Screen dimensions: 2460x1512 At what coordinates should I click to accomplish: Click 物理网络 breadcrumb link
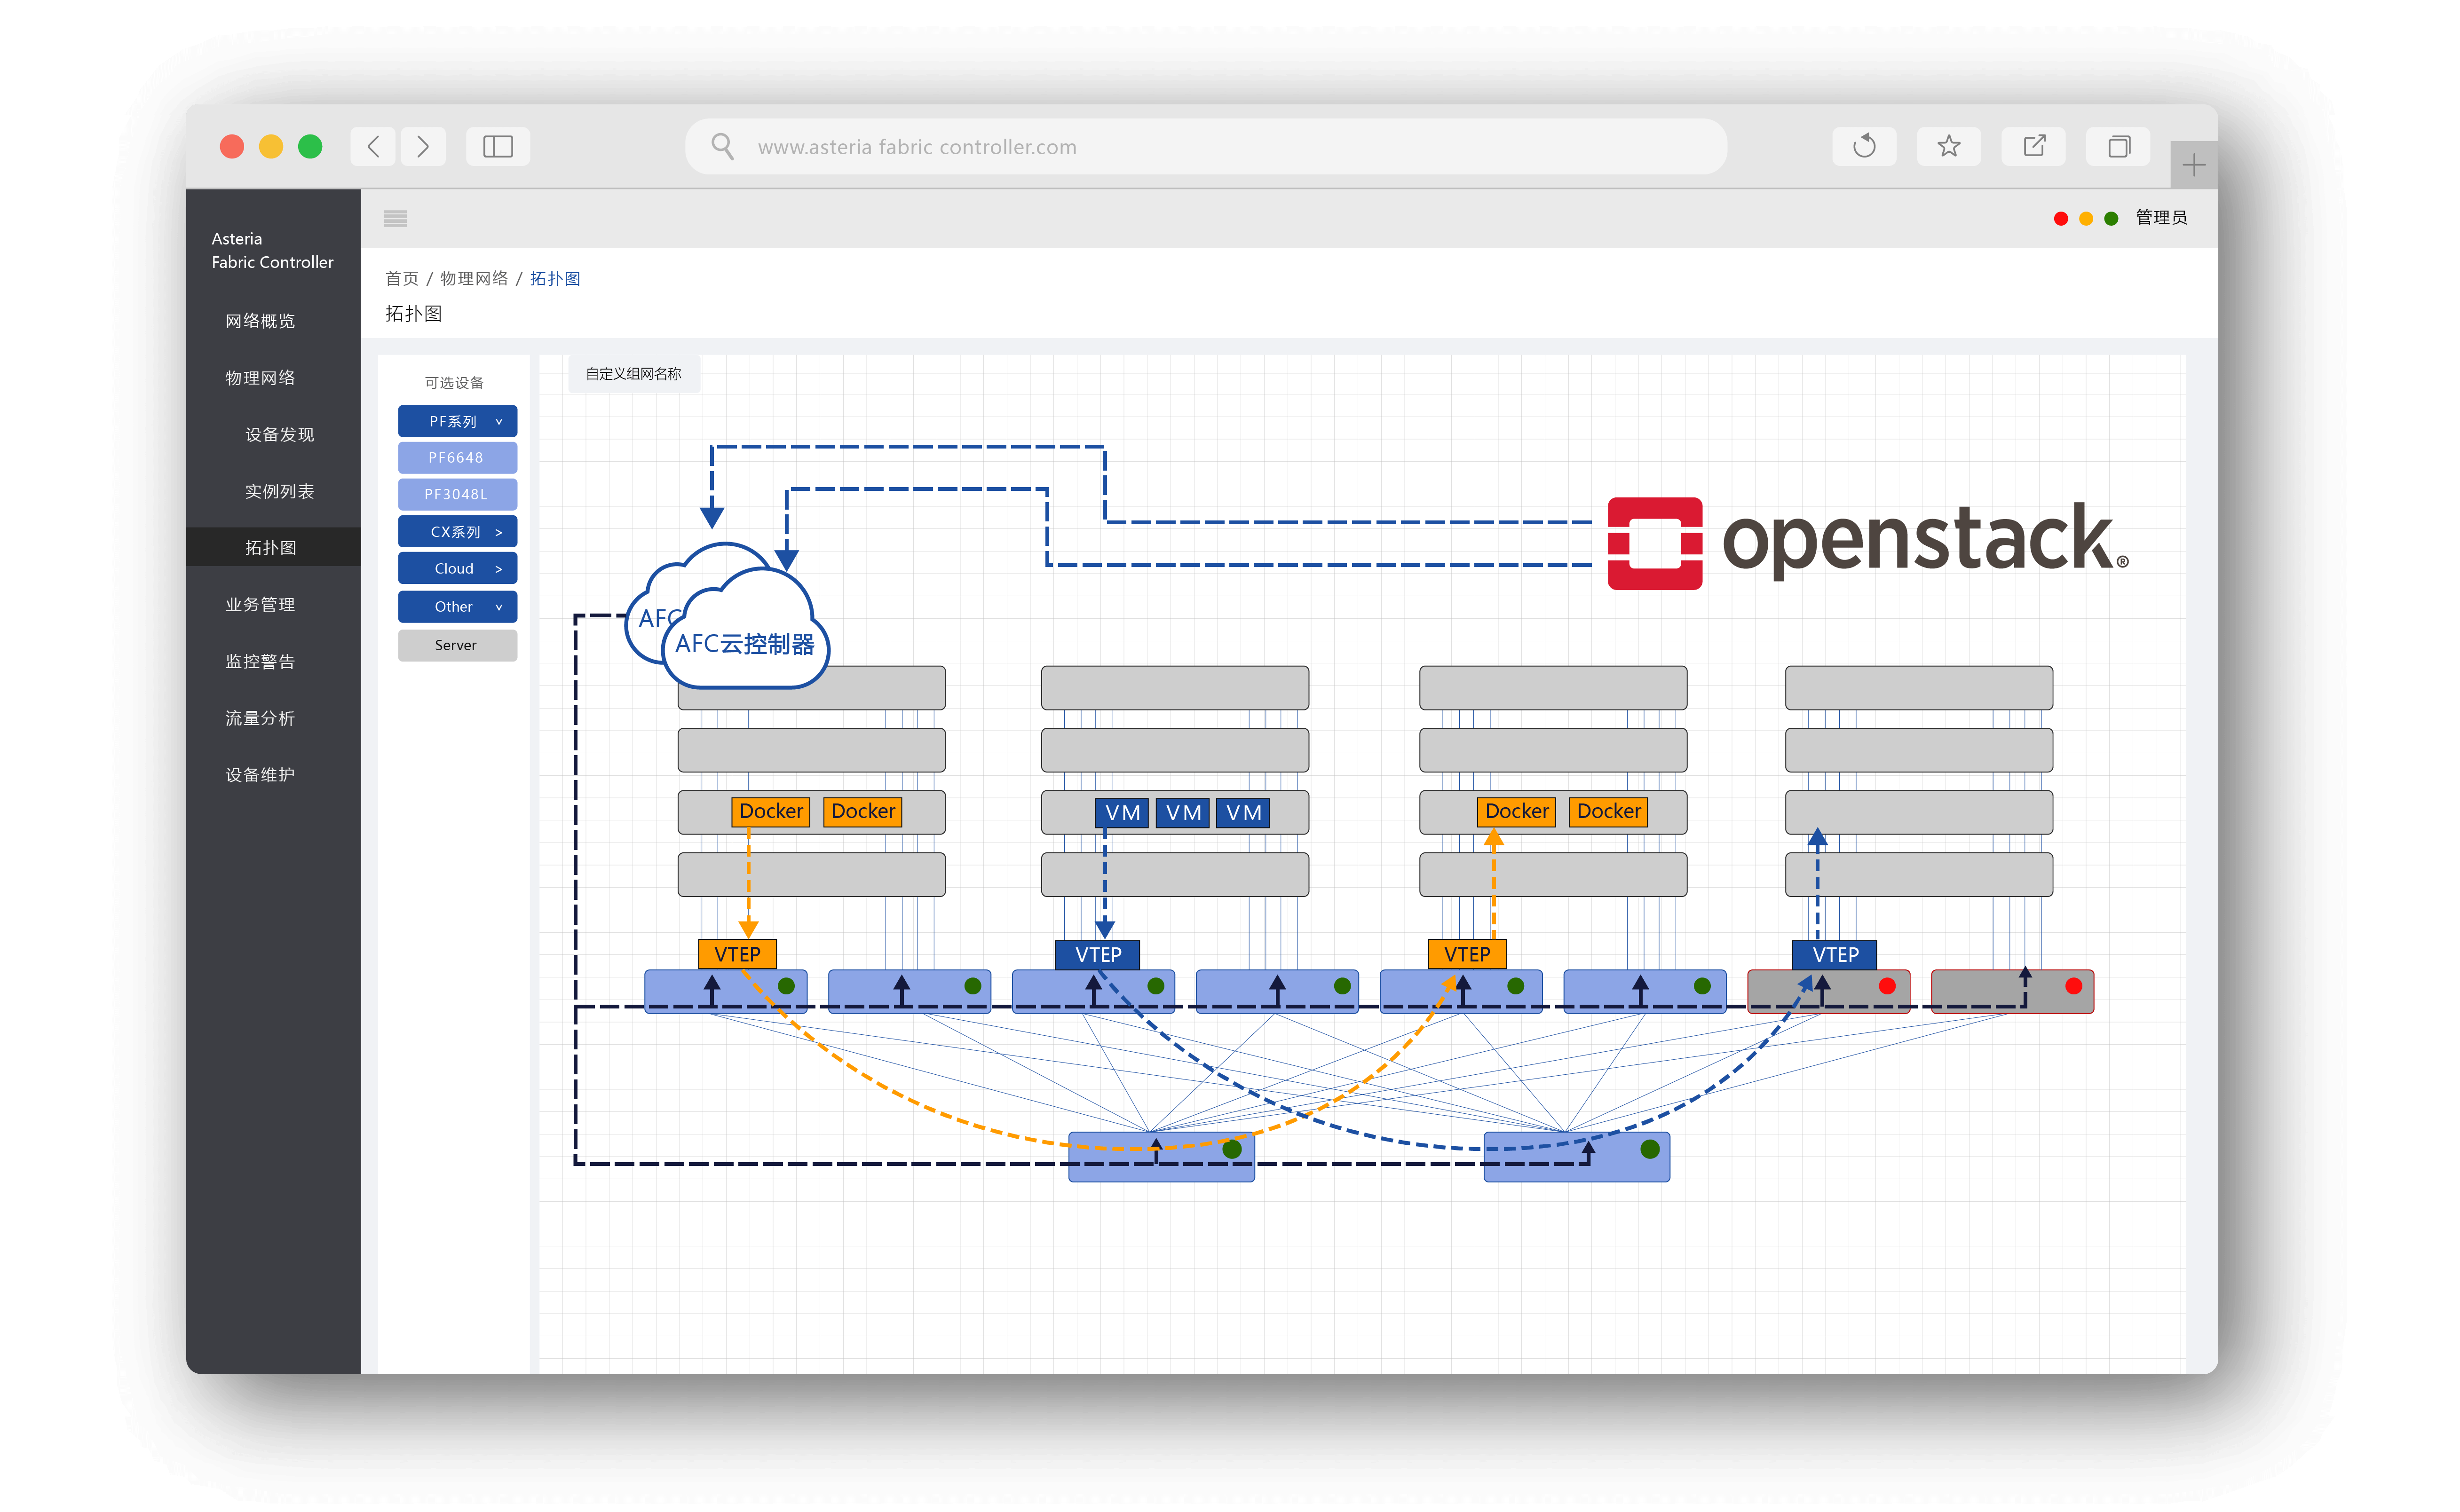coord(474,279)
